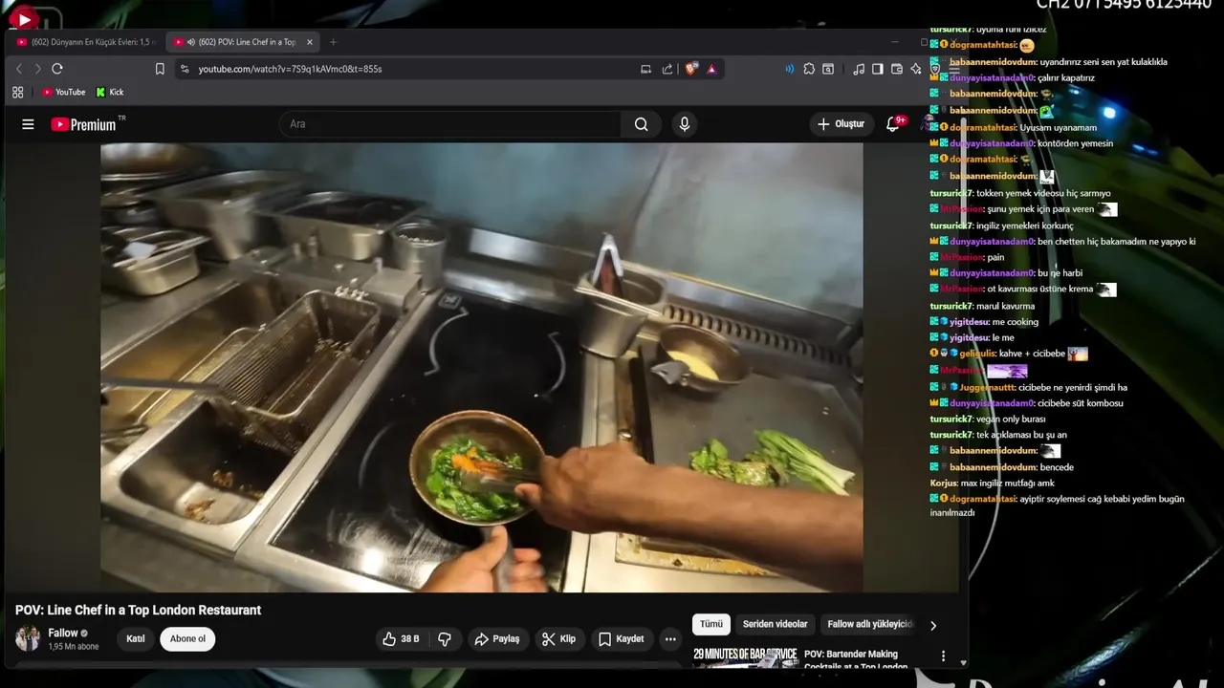Open options menu for Bartender video suggestion
The image size is (1224, 688).
(943, 656)
